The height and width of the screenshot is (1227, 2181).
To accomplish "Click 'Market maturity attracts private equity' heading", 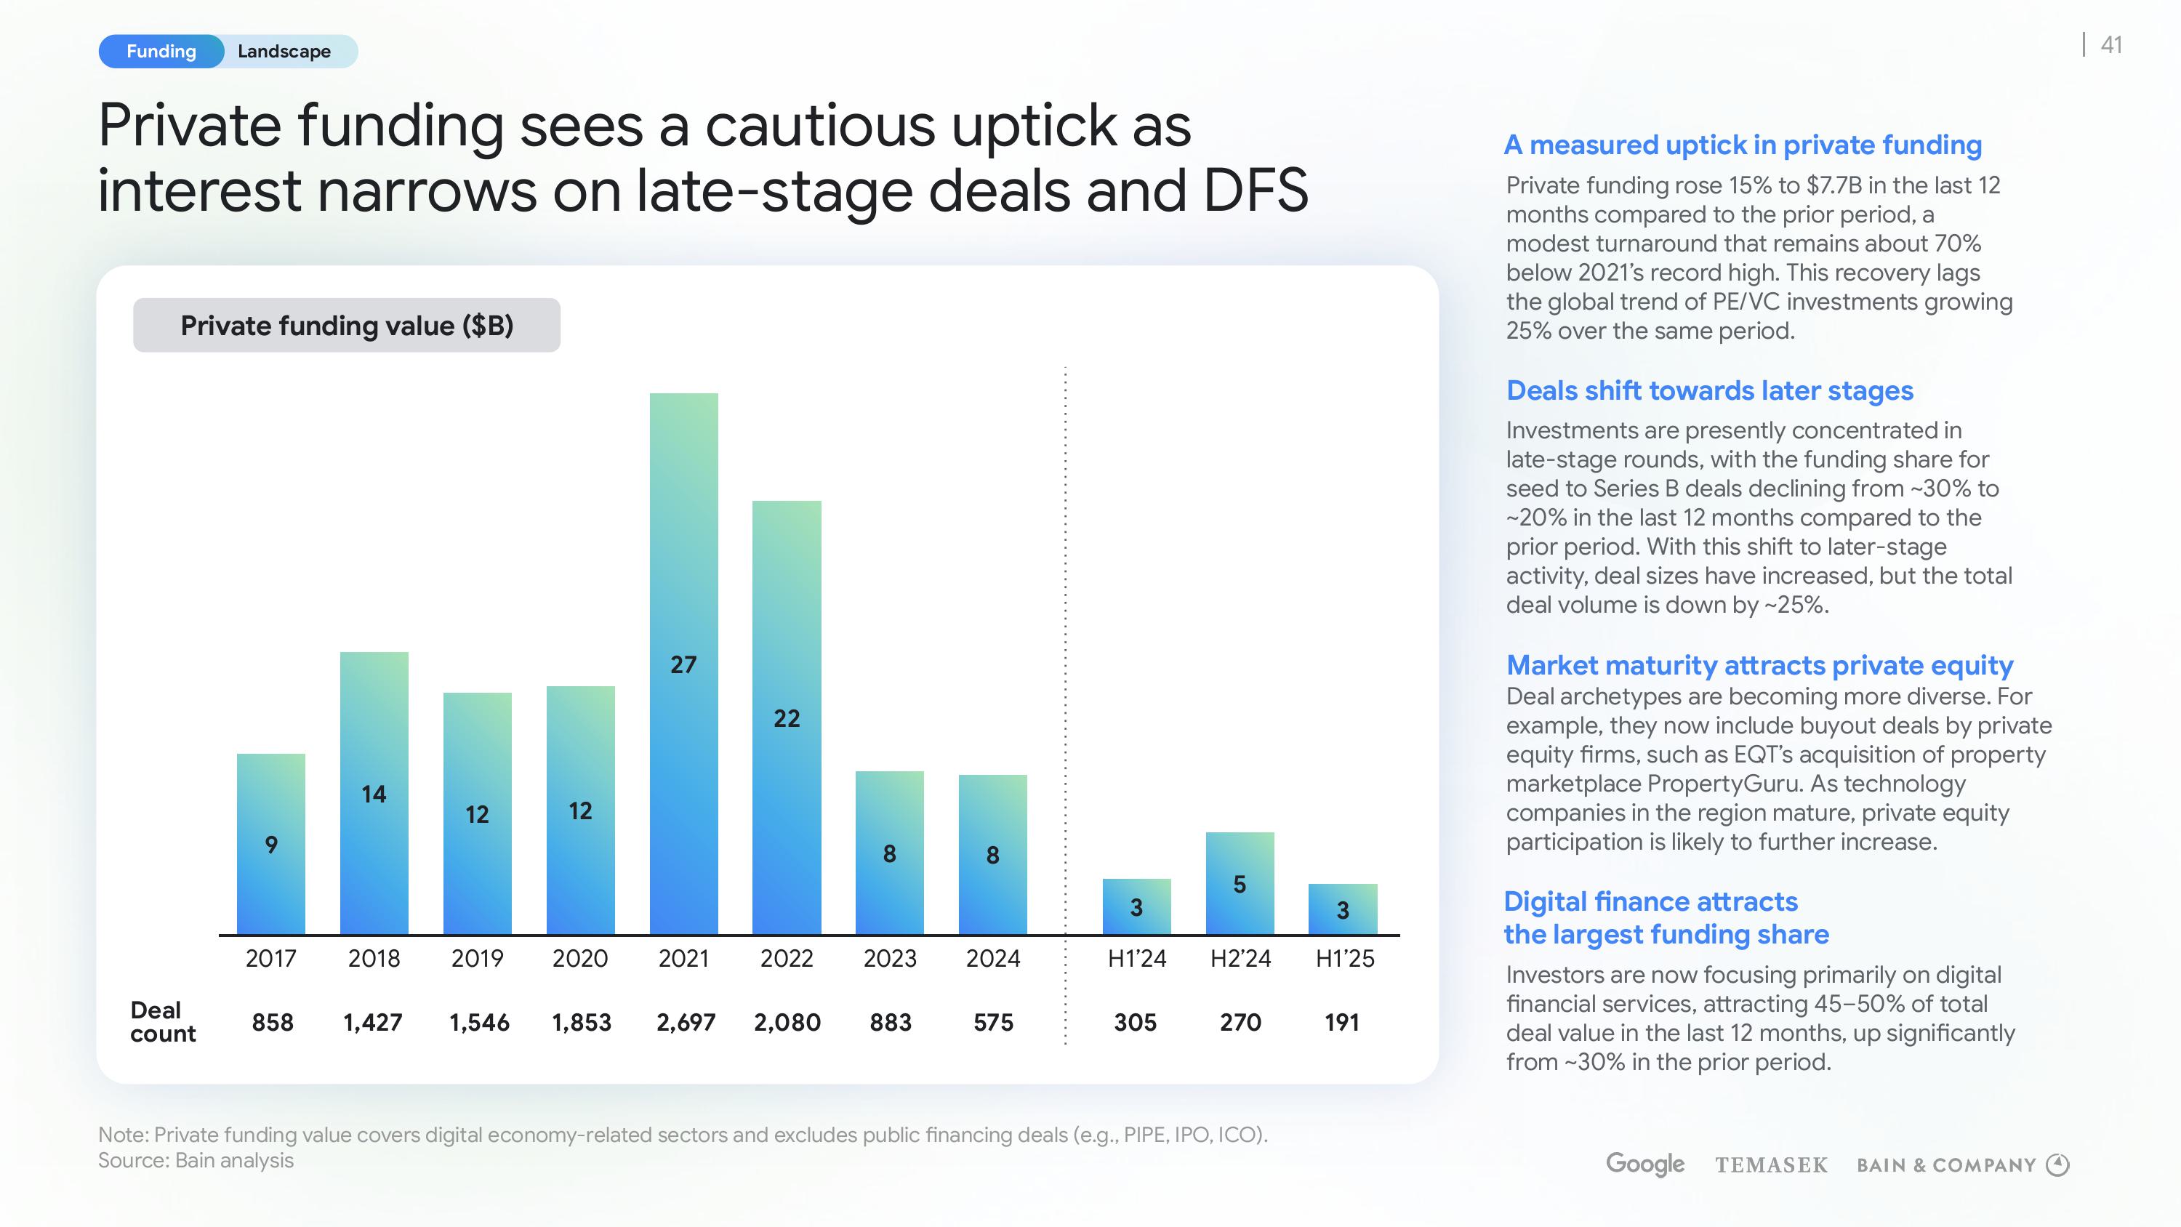I will 1759,664.
